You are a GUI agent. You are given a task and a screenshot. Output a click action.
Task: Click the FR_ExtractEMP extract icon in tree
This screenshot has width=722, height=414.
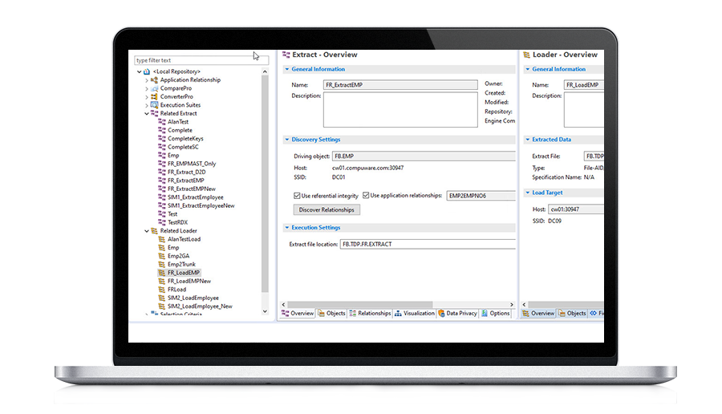tap(162, 181)
